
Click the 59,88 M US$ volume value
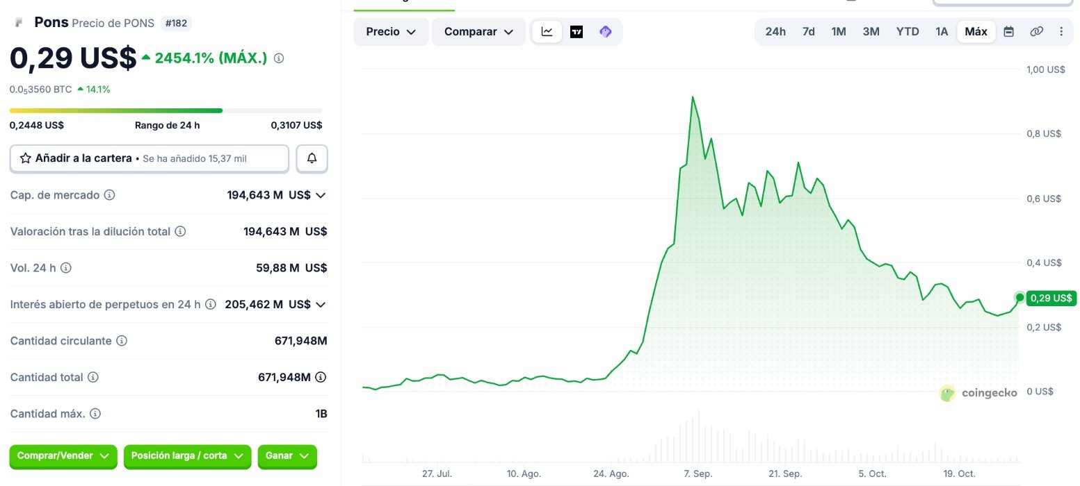pos(291,268)
